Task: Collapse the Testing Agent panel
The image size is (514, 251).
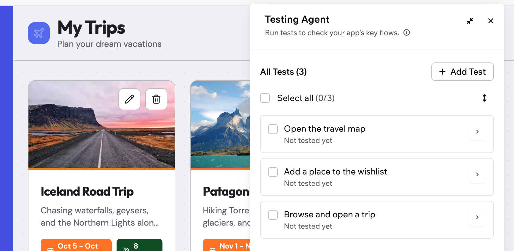Action: coord(470,21)
